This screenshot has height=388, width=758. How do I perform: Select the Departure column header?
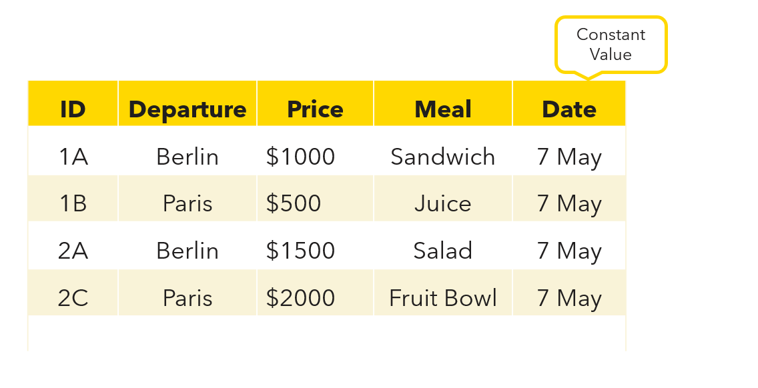tap(187, 103)
